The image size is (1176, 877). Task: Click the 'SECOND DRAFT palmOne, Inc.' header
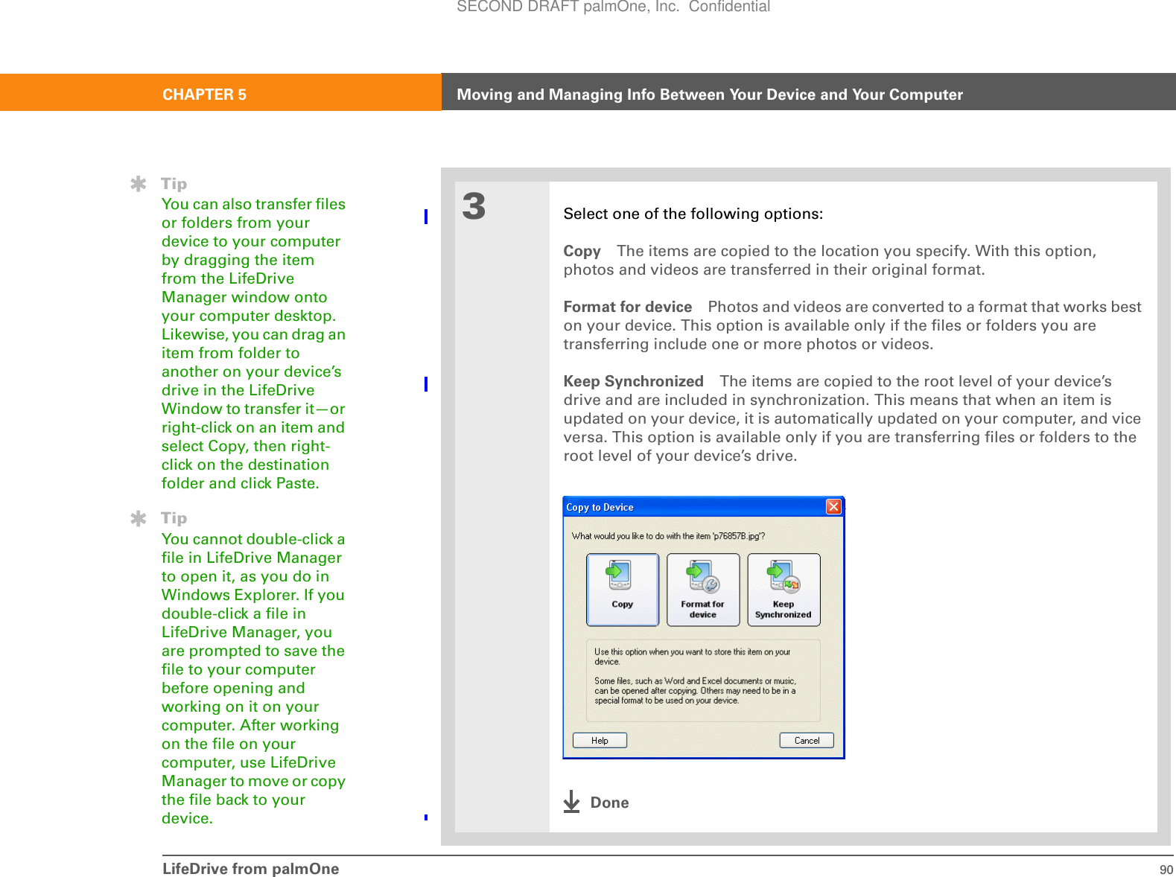613,7
